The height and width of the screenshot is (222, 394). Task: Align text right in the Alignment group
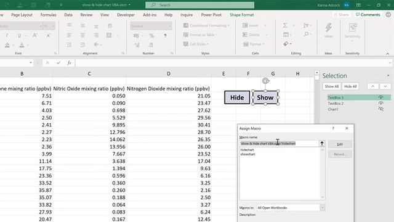click(x=96, y=35)
